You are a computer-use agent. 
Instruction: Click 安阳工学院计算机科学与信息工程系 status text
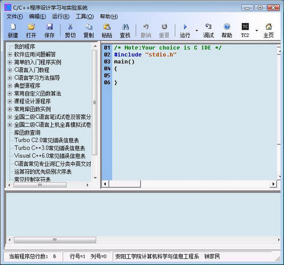click(x=157, y=256)
